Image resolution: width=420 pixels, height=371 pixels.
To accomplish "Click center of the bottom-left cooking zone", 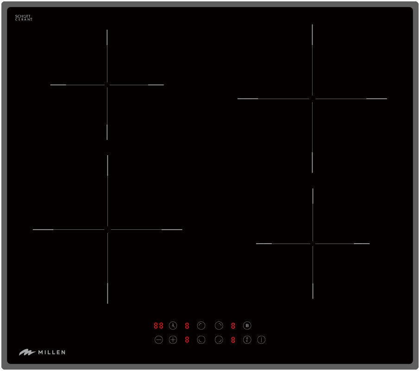I will [107, 229].
